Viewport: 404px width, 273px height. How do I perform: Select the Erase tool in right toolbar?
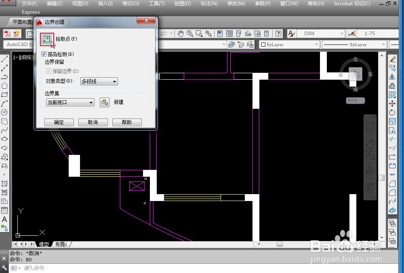pos(392,59)
